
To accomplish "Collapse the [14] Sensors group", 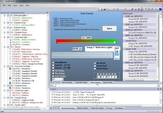I will (5, 47).
